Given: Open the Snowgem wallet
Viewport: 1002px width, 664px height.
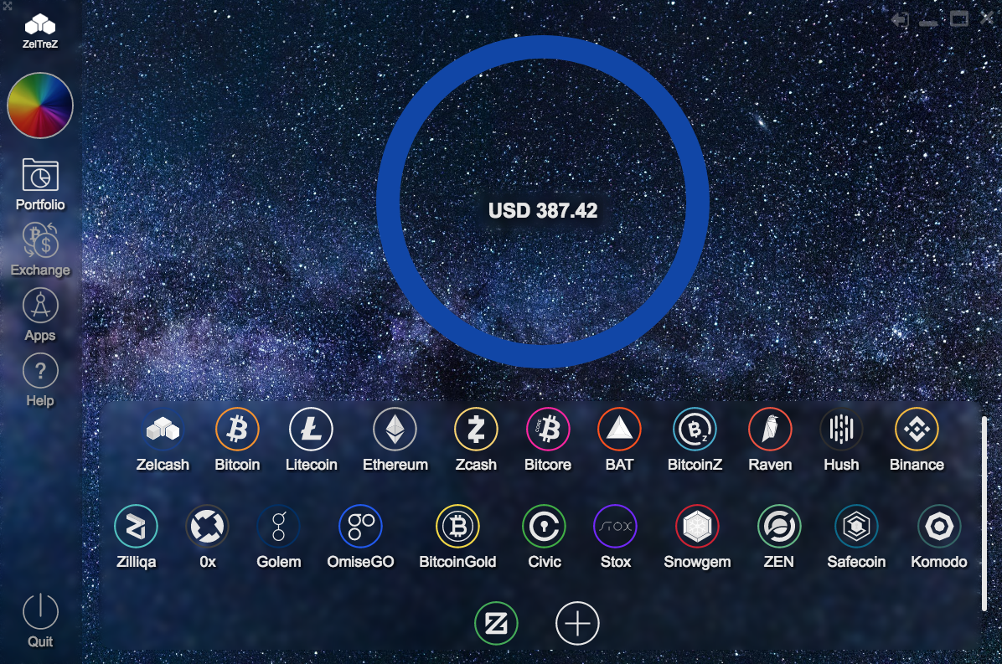Looking at the screenshot, I should [x=697, y=538].
